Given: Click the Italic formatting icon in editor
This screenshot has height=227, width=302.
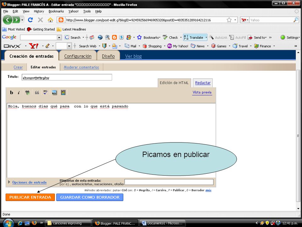Looking at the screenshot, I should (x=19, y=93).
